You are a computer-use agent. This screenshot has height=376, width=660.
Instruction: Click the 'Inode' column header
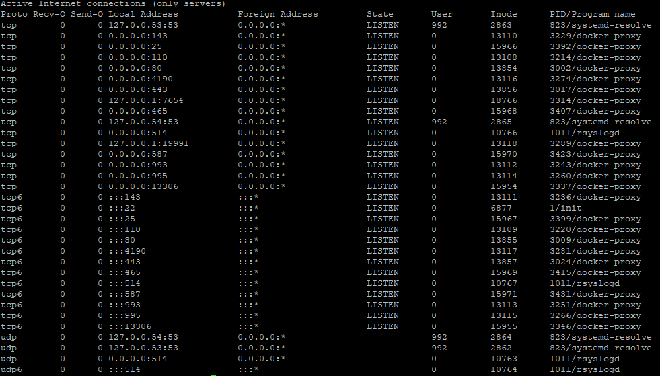[x=504, y=14]
